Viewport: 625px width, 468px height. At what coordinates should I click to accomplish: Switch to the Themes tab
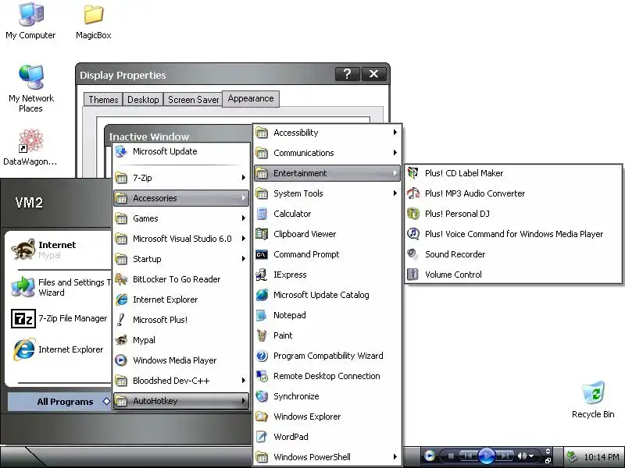click(x=103, y=100)
